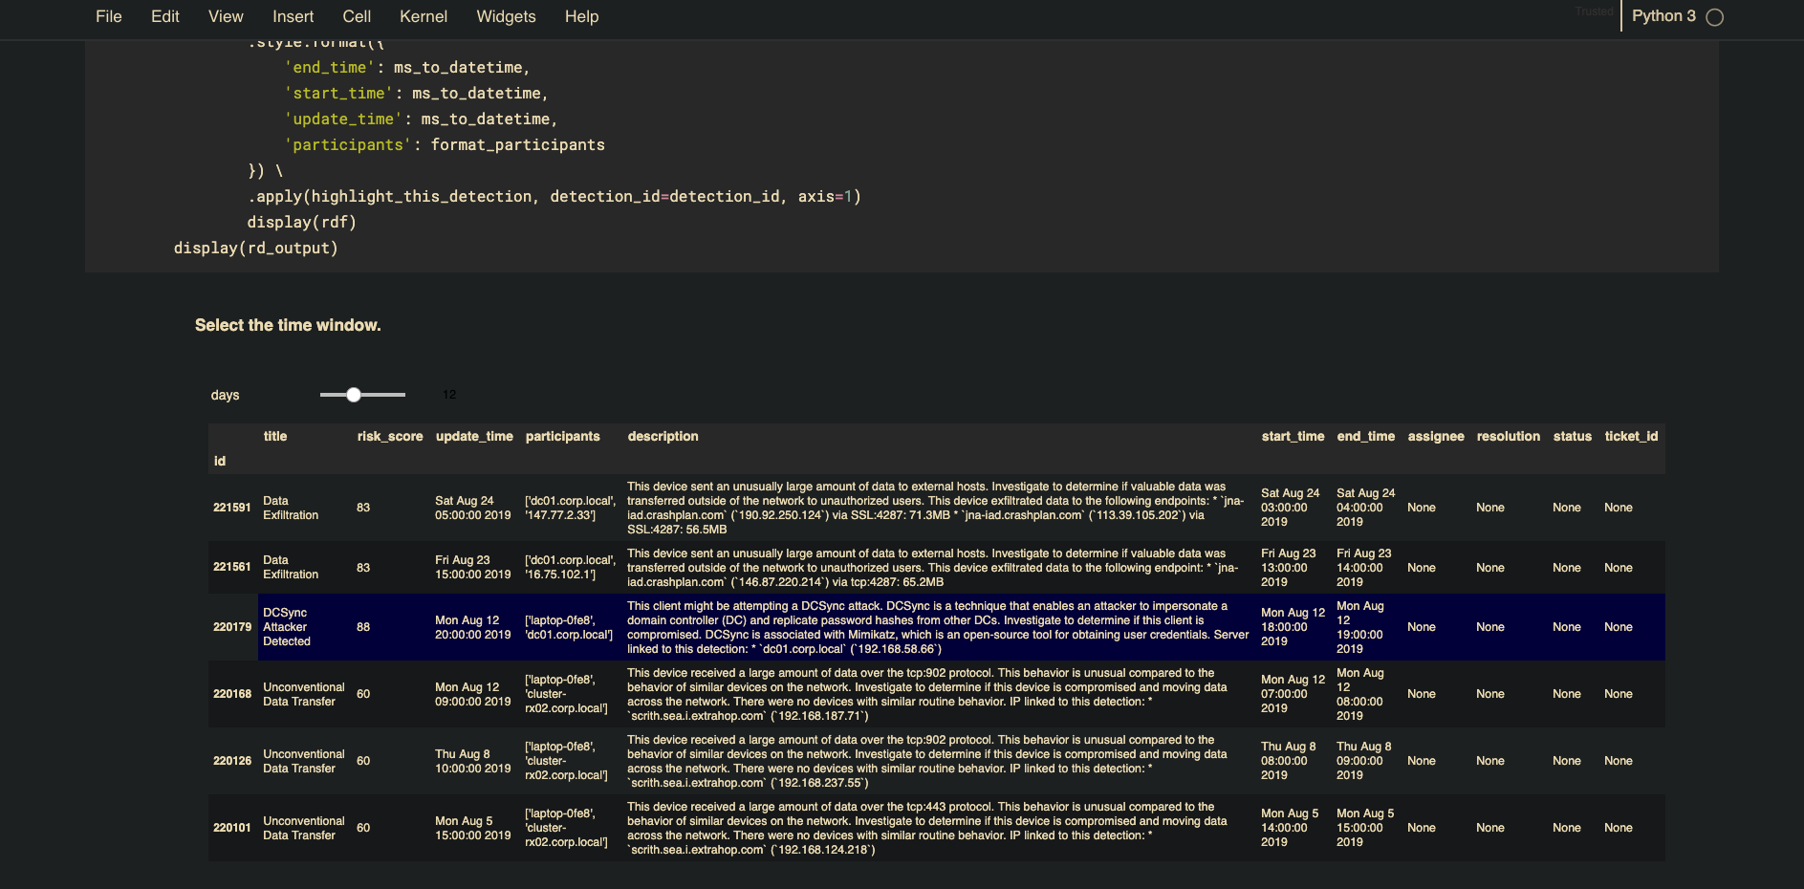This screenshot has height=889, width=1804.
Task: Click the resolution column header
Action: point(1509,436)
